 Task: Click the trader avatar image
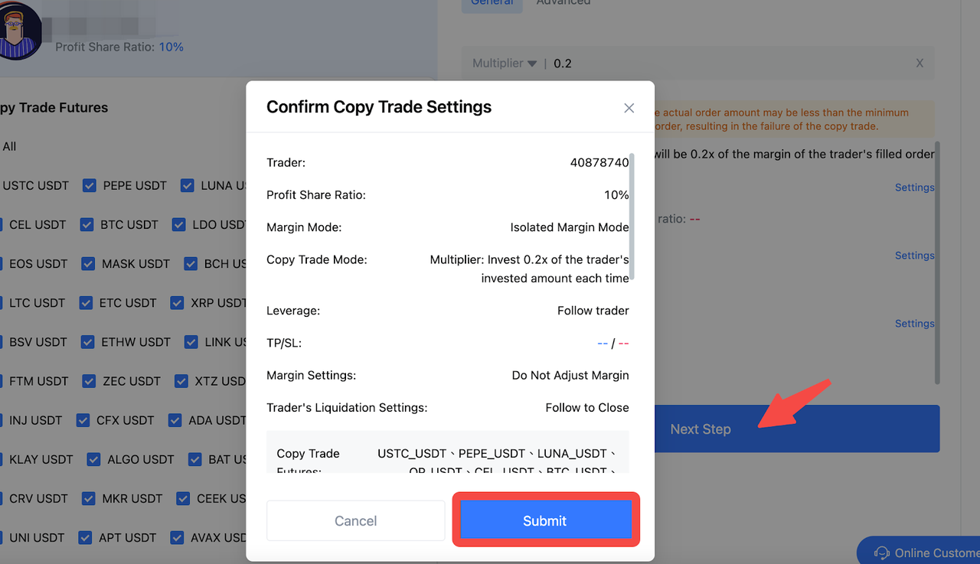pyautogui.click(x=21, y=31)
